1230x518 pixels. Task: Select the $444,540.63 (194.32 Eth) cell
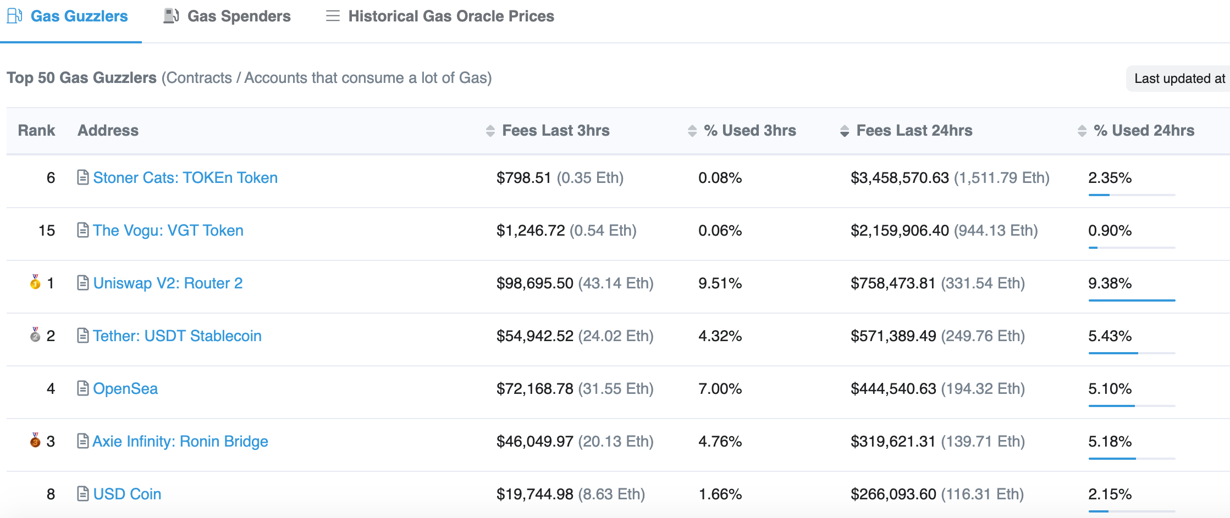pyautogui.click(x=938, y=389)
